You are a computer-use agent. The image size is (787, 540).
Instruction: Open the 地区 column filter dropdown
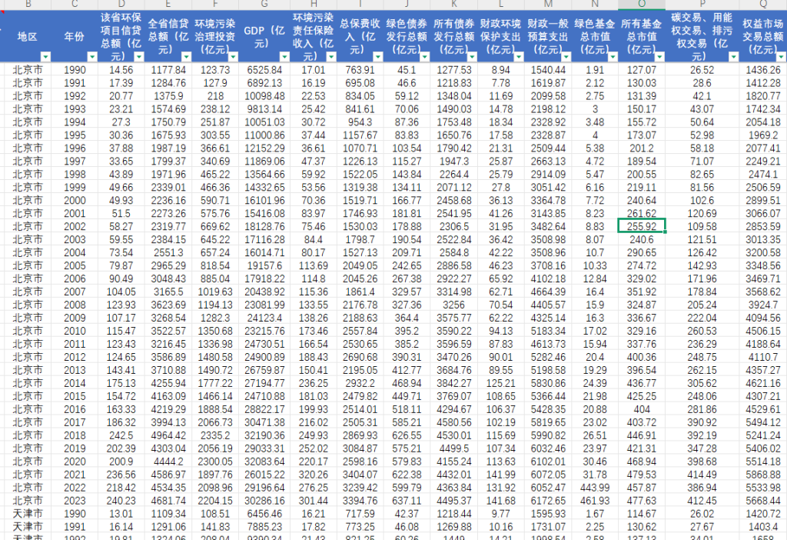[x=45, y=56]
